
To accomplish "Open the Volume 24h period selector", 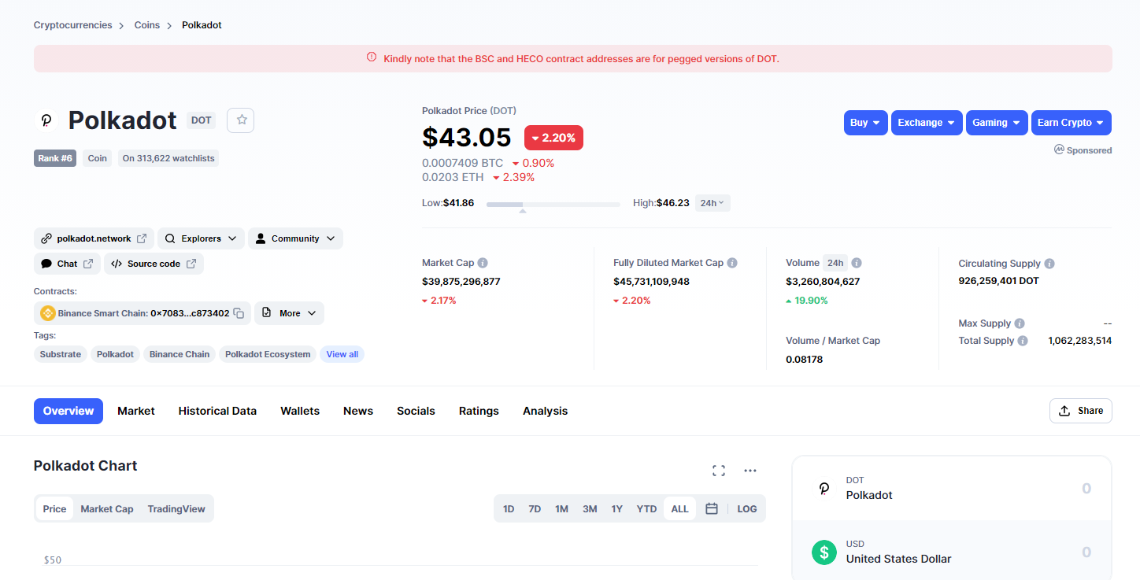I will coord(835,263).
